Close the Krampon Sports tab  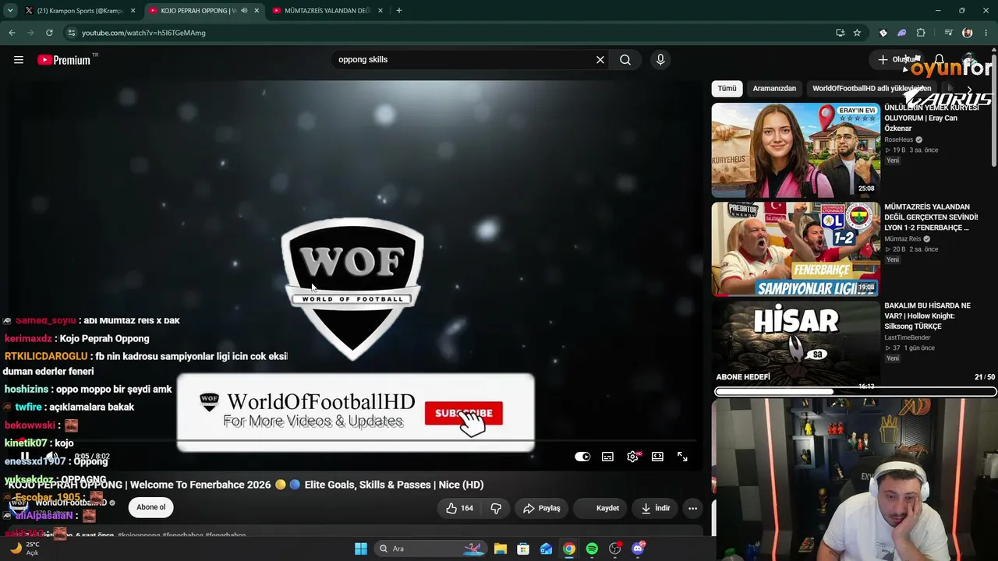point(133,11)
